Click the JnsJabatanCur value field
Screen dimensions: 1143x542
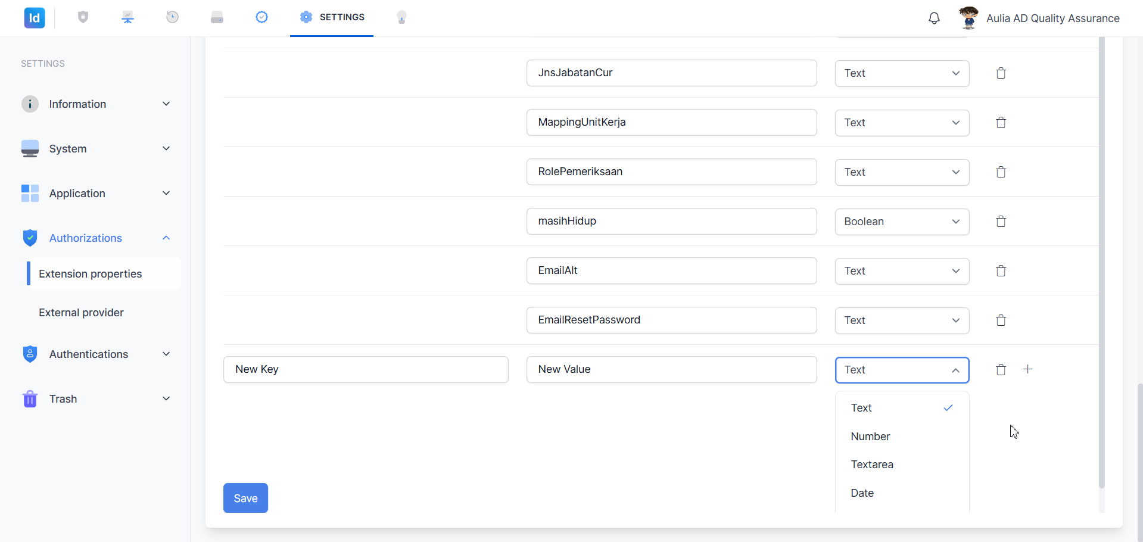pyautogui.click(x=671, y=73)
